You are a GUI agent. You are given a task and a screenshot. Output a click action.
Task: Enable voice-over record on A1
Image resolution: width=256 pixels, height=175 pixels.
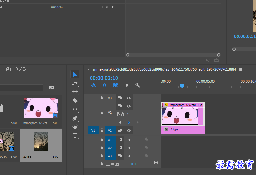tap(146, 140)
